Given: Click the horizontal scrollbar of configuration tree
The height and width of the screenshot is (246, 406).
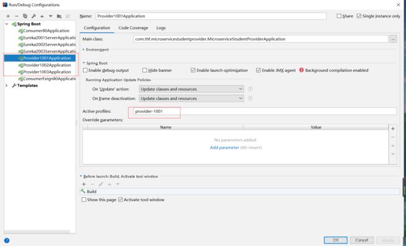Looking at the screenshot, I should [37, 232].
